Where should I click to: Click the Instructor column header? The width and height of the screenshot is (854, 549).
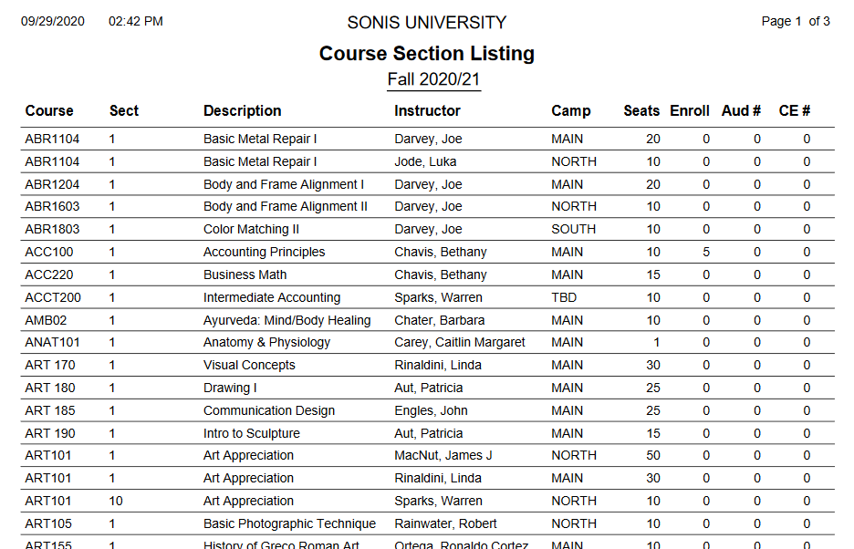coord(427,111)
